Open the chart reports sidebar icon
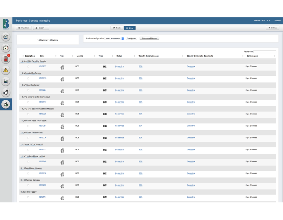The width and height of the screenshot is (283, 220). [x=6, y=81]
